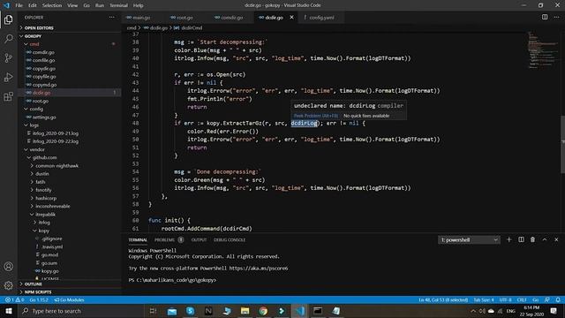Open the Mail app on taskbar
This screenshot has height=318, width=565.
pos(172,311)
